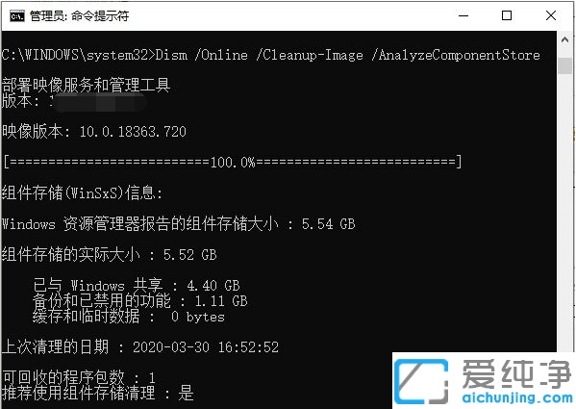Click the vertical scrollbar thumb
The width and height of the screenshot is (576, 409).
pos(565,66)
